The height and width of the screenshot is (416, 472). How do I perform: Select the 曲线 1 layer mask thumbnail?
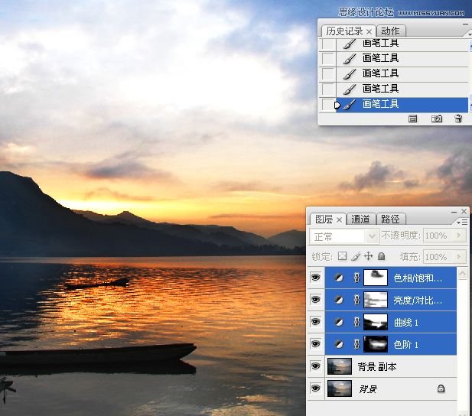click(376, 322)
